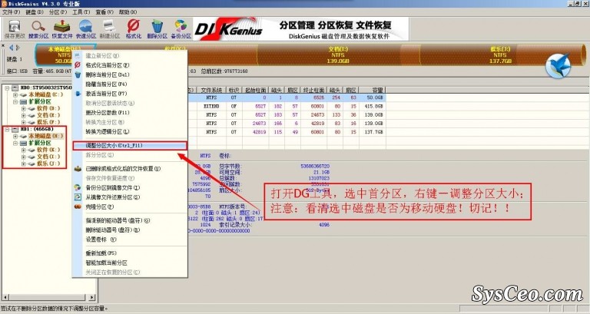Choose 设置卷标 in the context menu
590x314 pixels.
130,240
